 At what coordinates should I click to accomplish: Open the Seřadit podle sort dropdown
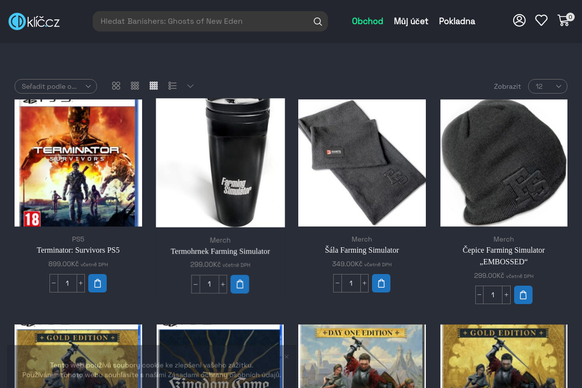pos(56,86)
